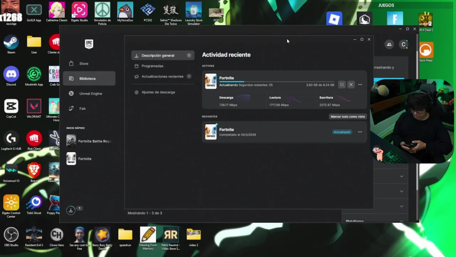The width and height of the screenshot is (456, 257).
Task: Select the Logitech G HUB icon
Action: pyautogui.click(x=11, y=141)
